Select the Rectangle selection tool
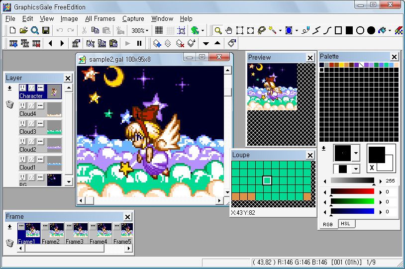Viewport: 405px width, 269px height. (x=240, y=30)
